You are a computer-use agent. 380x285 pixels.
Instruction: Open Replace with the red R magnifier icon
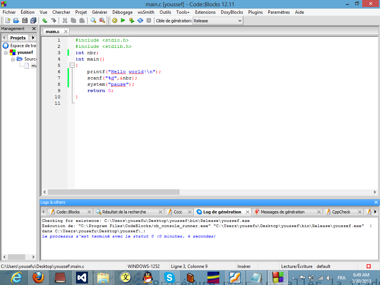tap(102, 21)
